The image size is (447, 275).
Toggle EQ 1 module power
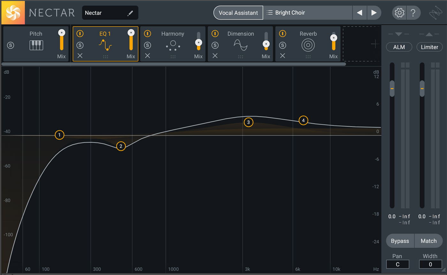point(80,34)
